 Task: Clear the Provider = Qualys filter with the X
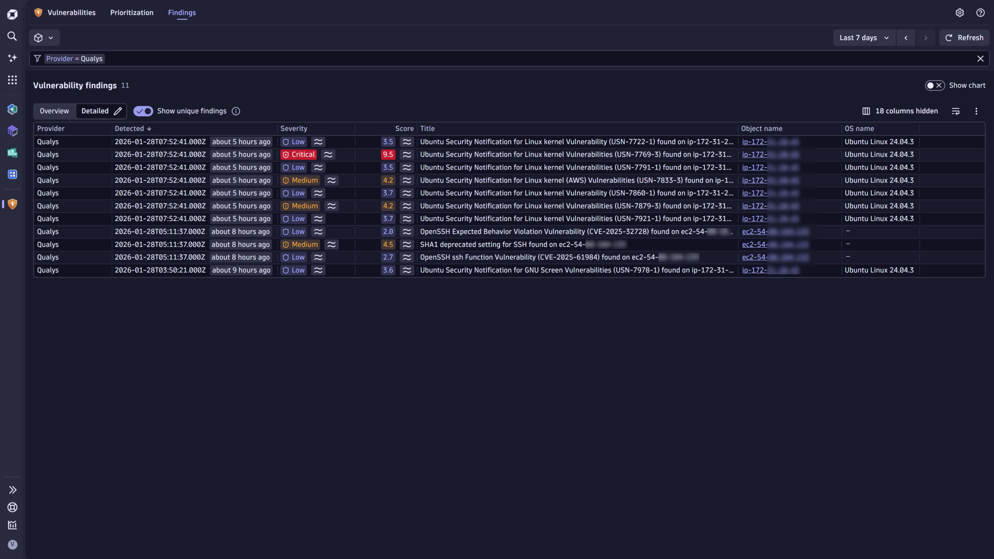980,58
